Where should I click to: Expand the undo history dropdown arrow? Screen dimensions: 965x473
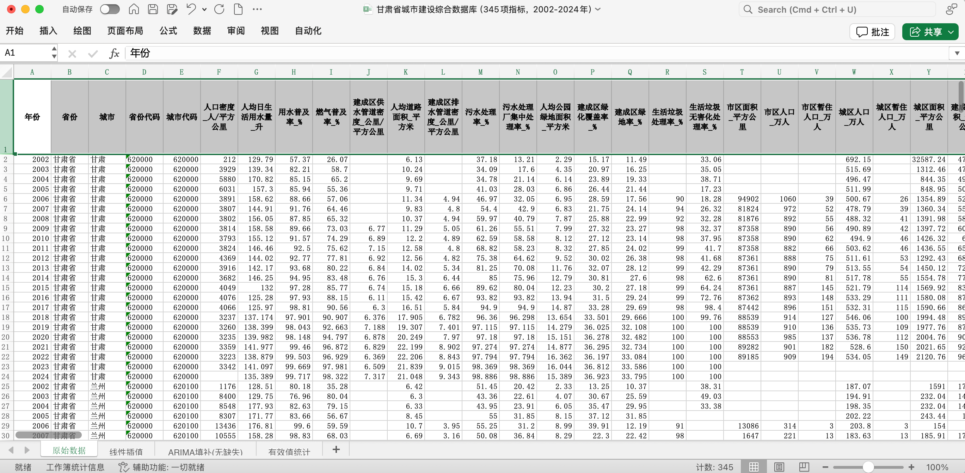tap(204, 10)
